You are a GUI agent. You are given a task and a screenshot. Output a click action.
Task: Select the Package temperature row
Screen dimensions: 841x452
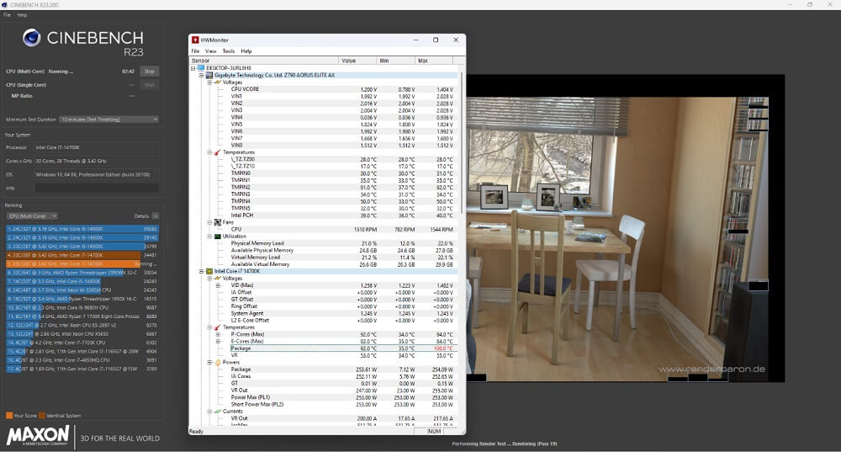[241, 348]
